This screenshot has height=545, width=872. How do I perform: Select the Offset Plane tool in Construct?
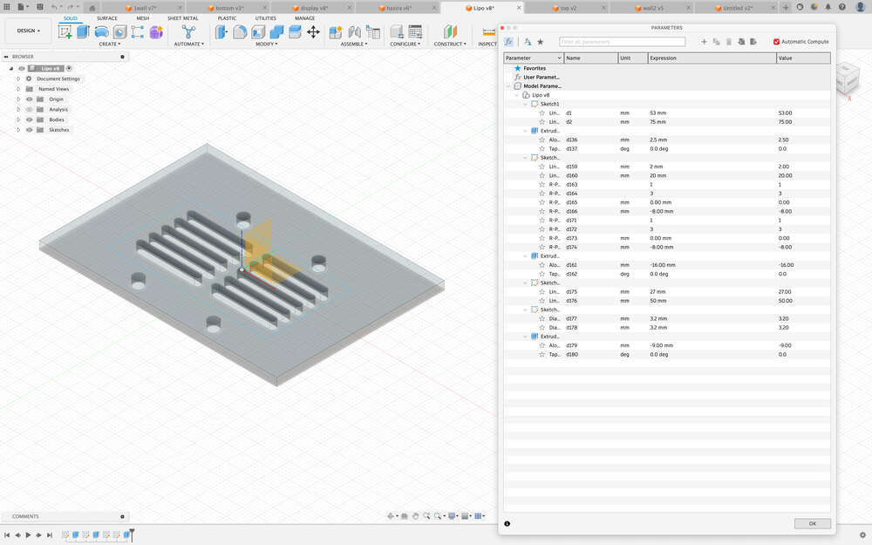(450, 31)
